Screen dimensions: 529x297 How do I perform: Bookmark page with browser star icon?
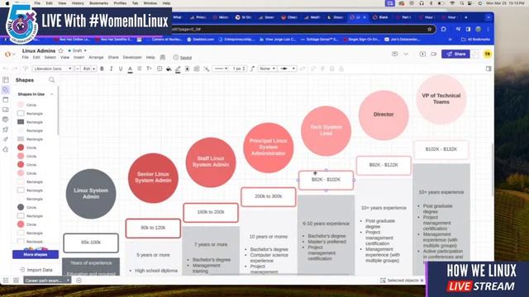tap(430, 30)
